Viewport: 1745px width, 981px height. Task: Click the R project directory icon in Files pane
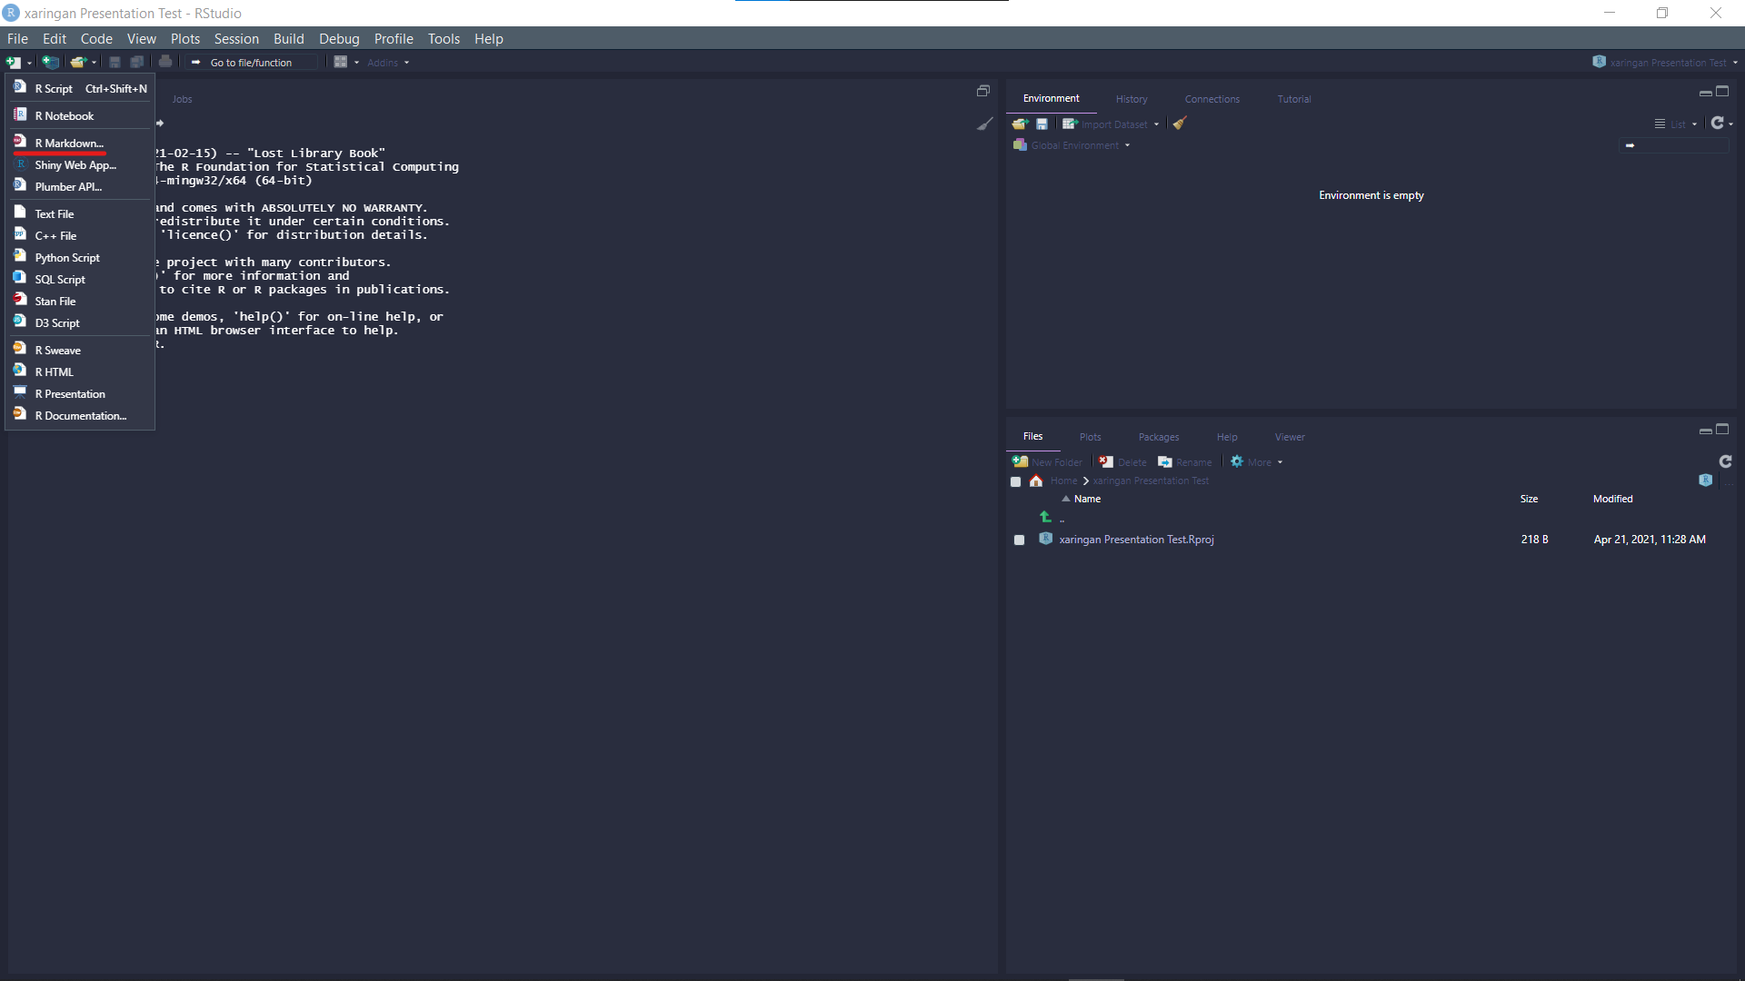1706,480
